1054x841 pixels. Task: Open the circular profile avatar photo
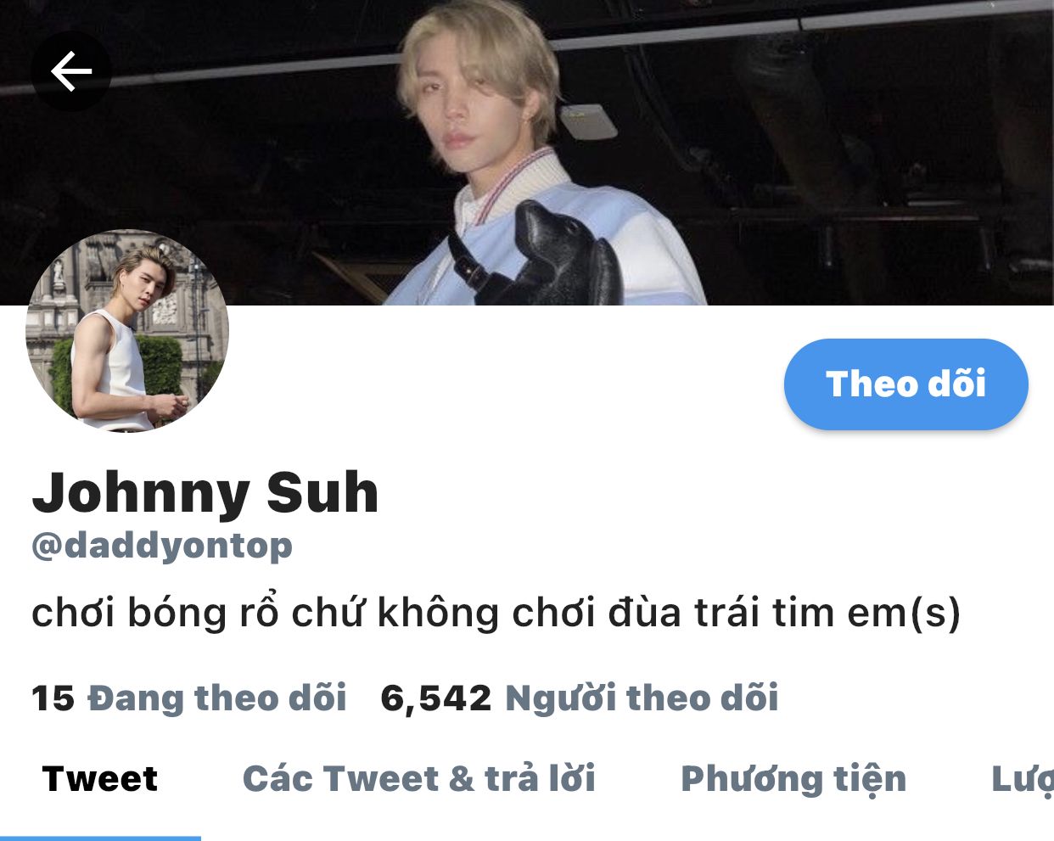pyautogui.click(x=127, y=331)
